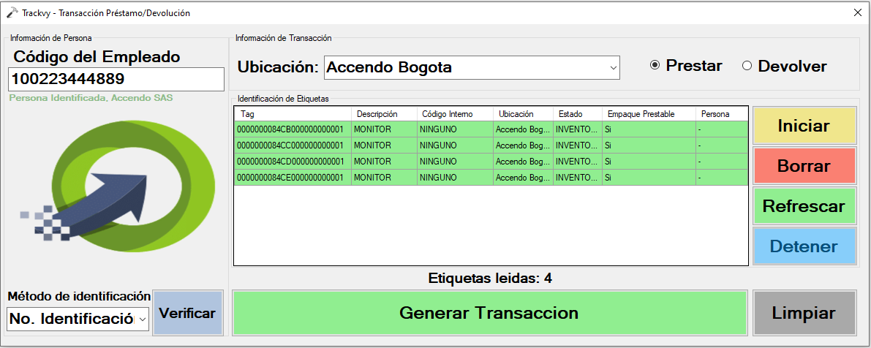Click the Descripción column header
871x348 pixels.
click(385, 114)
